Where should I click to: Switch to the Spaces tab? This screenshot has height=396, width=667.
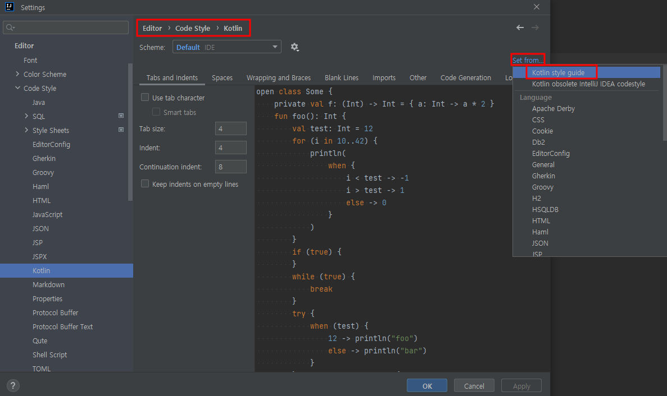click(222, 77)
